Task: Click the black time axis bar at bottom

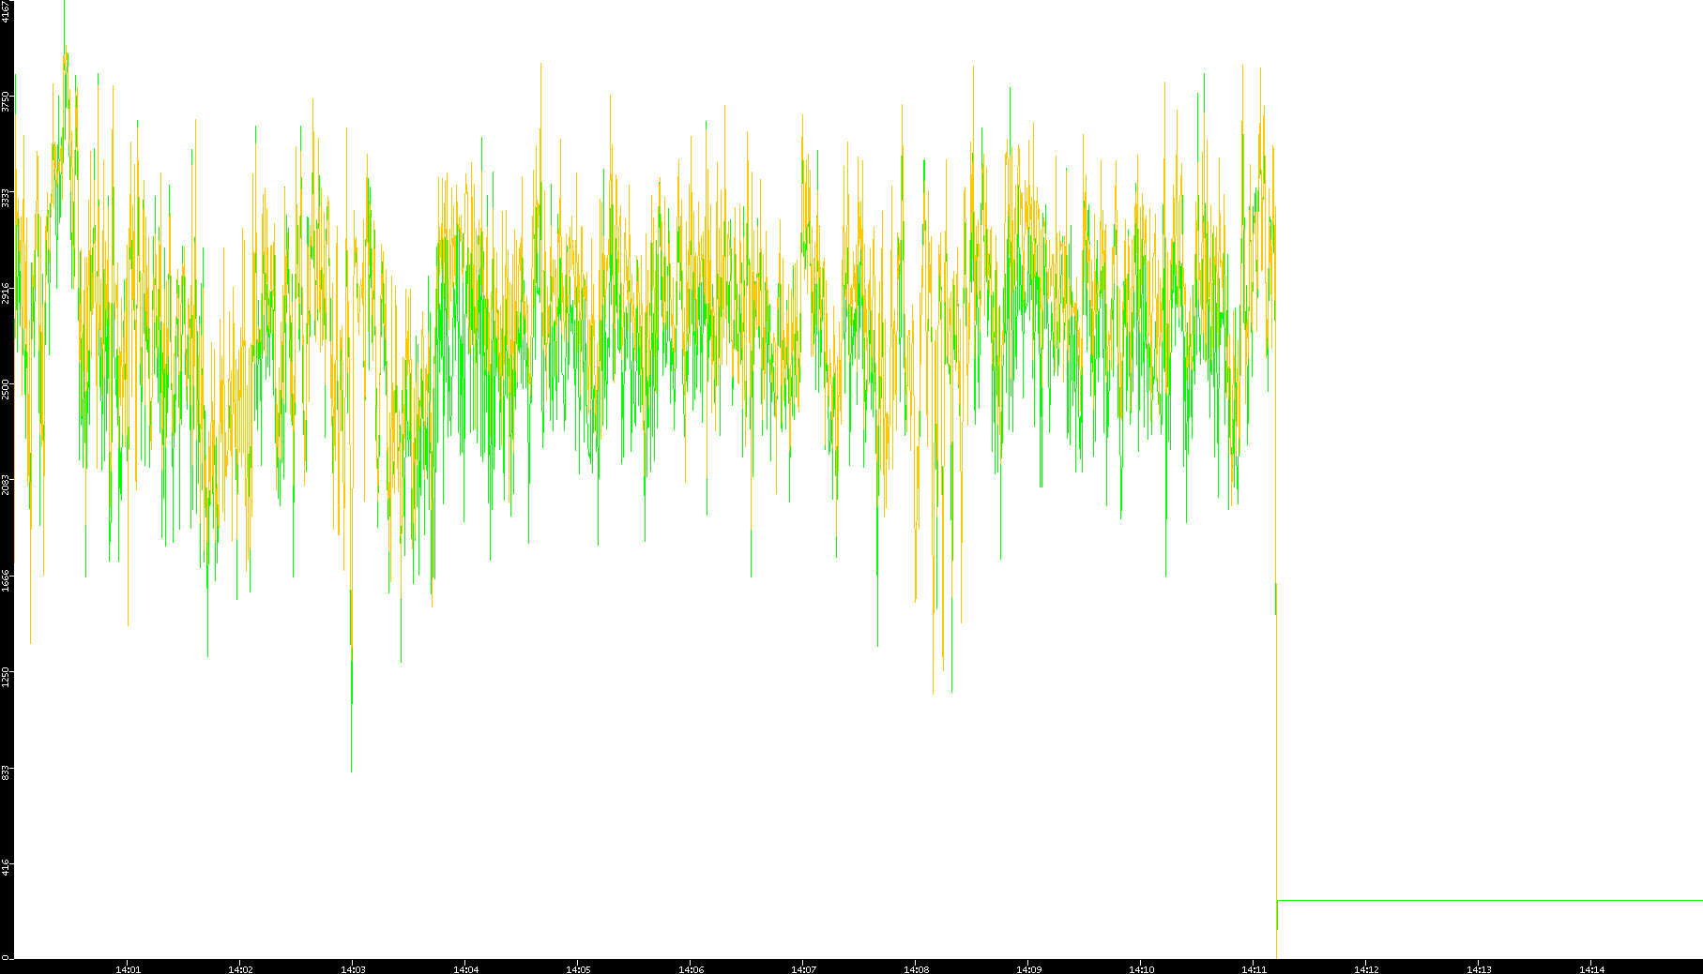Action: point(844,967)
